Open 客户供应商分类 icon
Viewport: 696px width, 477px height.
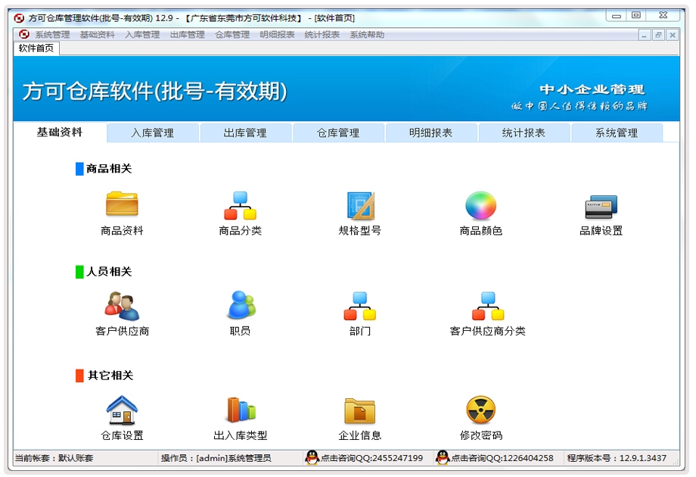[488, 306]
